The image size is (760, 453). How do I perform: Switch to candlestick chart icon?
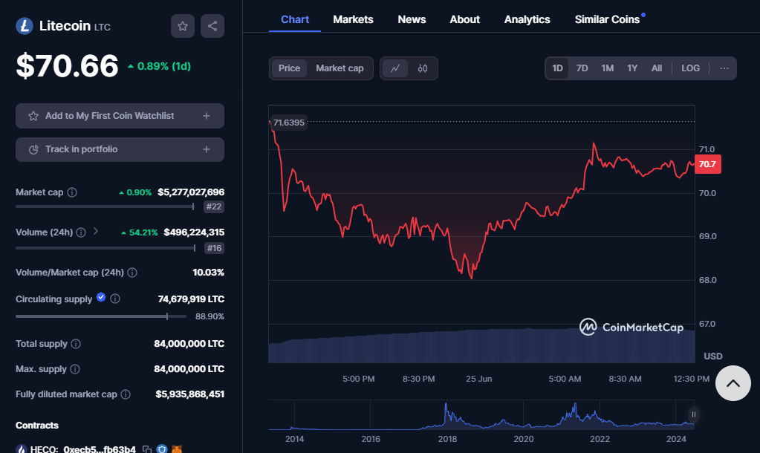(423, 68)
